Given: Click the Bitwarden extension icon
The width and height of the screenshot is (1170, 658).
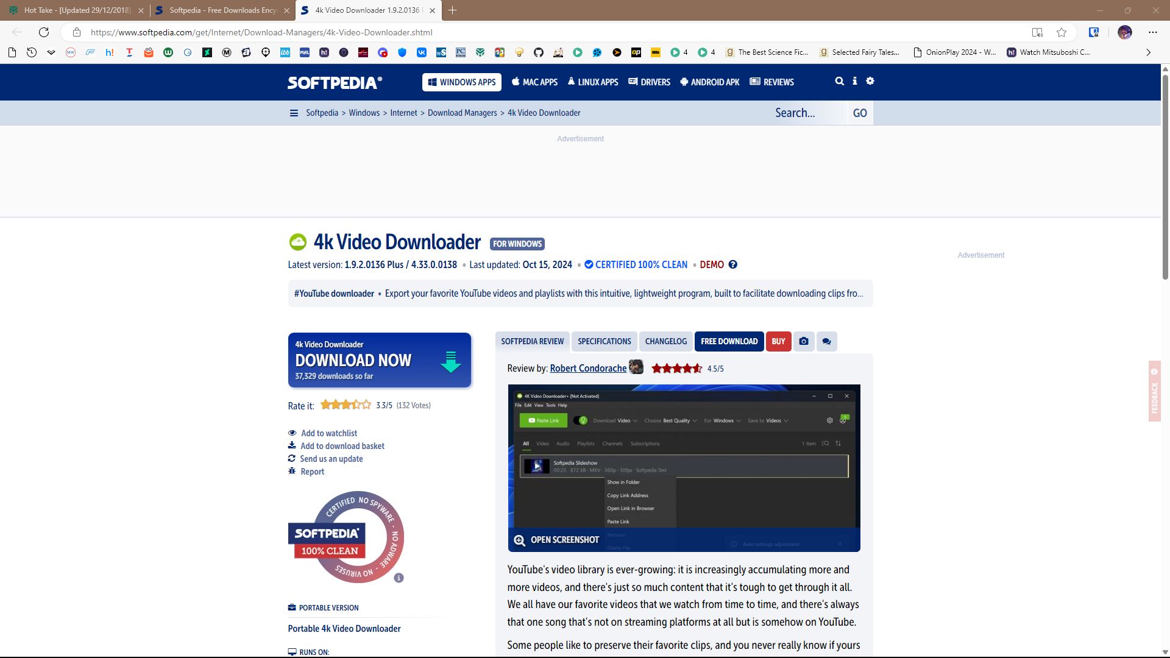Looking at the screenshot, I should [1094, 32].
